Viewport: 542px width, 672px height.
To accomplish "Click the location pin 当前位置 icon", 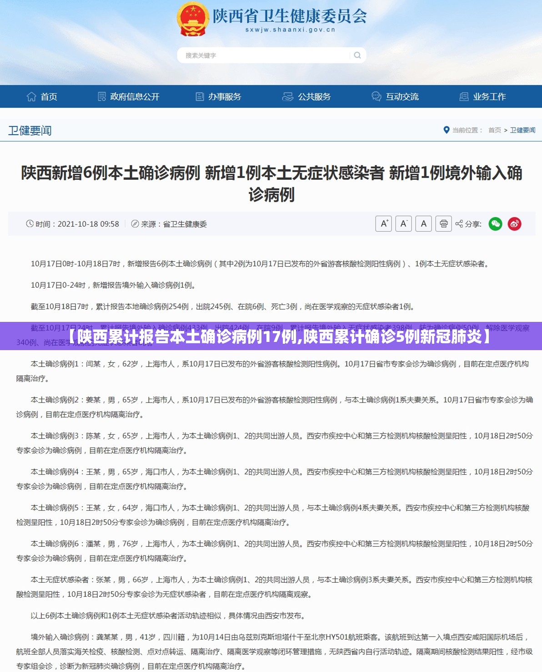I will point(447,130).
